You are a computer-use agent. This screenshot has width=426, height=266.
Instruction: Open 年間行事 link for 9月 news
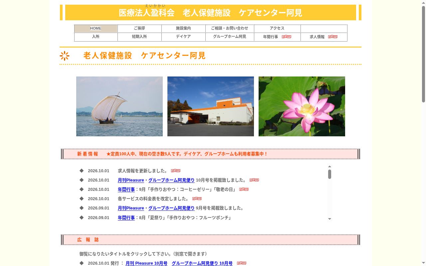tap(126, 190)
